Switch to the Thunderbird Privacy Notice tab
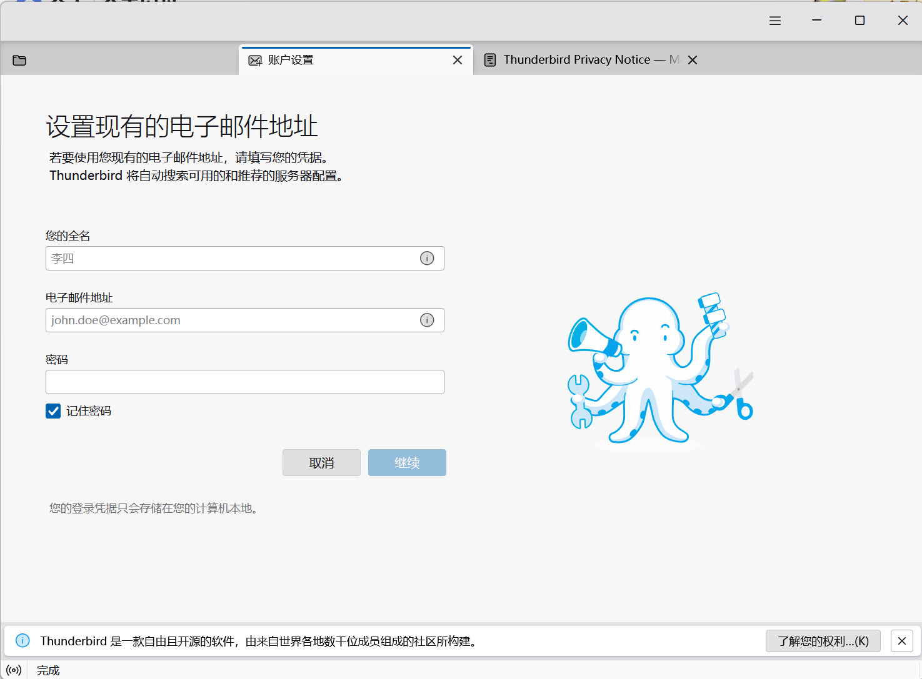Image resolution: width=922 pixels, height=679 pixels. (x=581, y=59)
